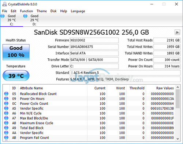Click the Features field with S.M.A.R.T., APM
The image size is (183, 144).
pos(125,79)
